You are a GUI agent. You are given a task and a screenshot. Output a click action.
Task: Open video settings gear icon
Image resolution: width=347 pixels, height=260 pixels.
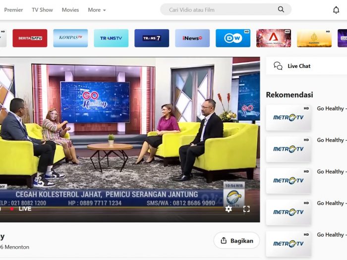[x=229, y=208]
